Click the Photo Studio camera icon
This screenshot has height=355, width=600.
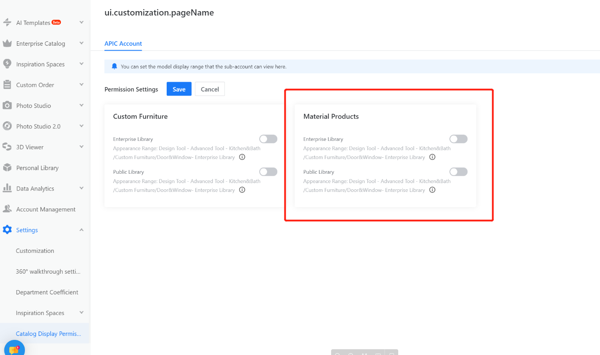[x=7, y=106]
